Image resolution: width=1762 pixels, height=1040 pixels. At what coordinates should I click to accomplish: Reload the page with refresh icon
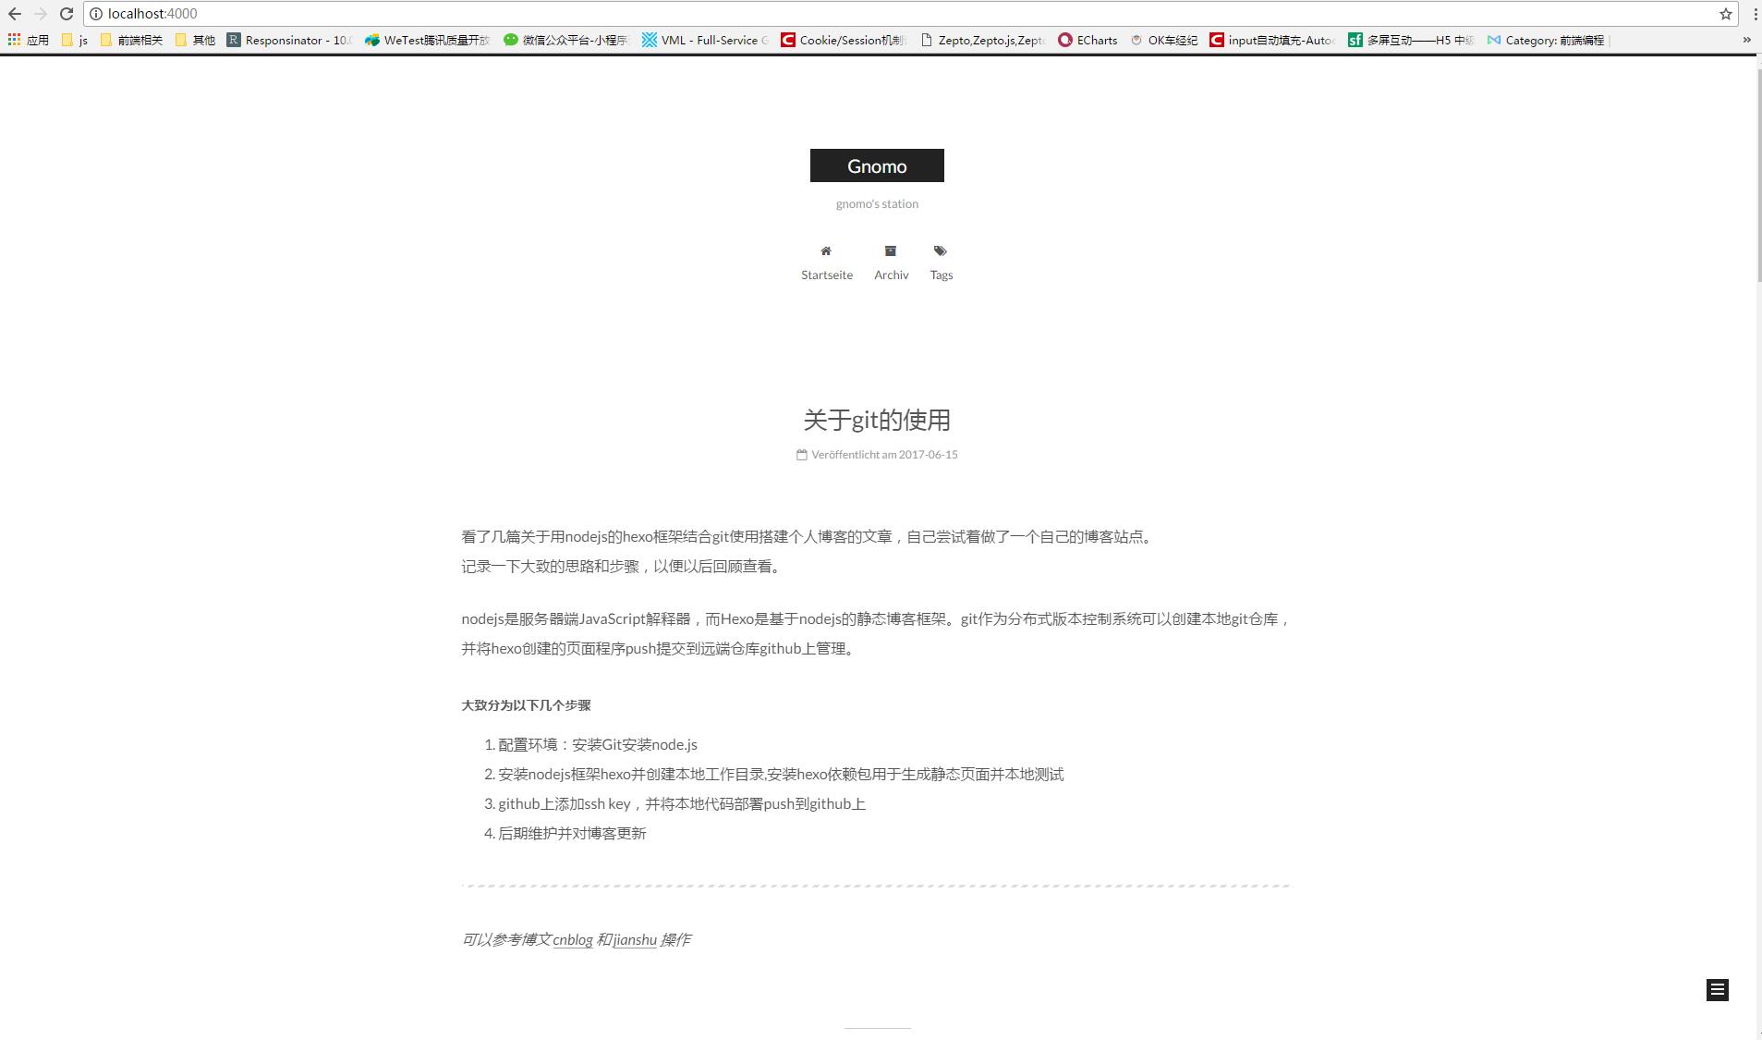66,14
